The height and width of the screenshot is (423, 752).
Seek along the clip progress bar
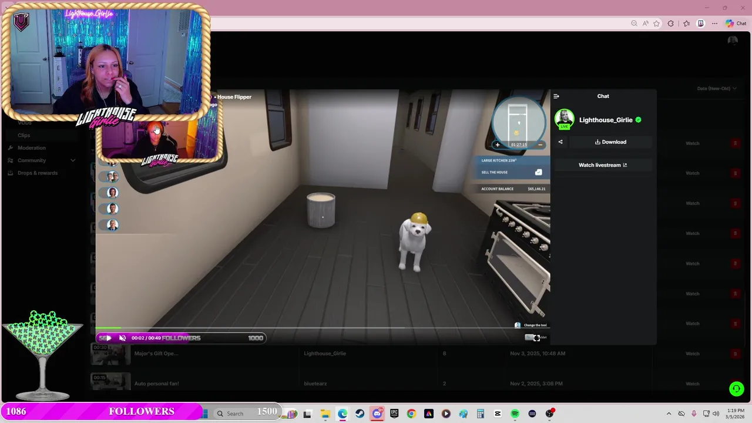pos(323,328)
